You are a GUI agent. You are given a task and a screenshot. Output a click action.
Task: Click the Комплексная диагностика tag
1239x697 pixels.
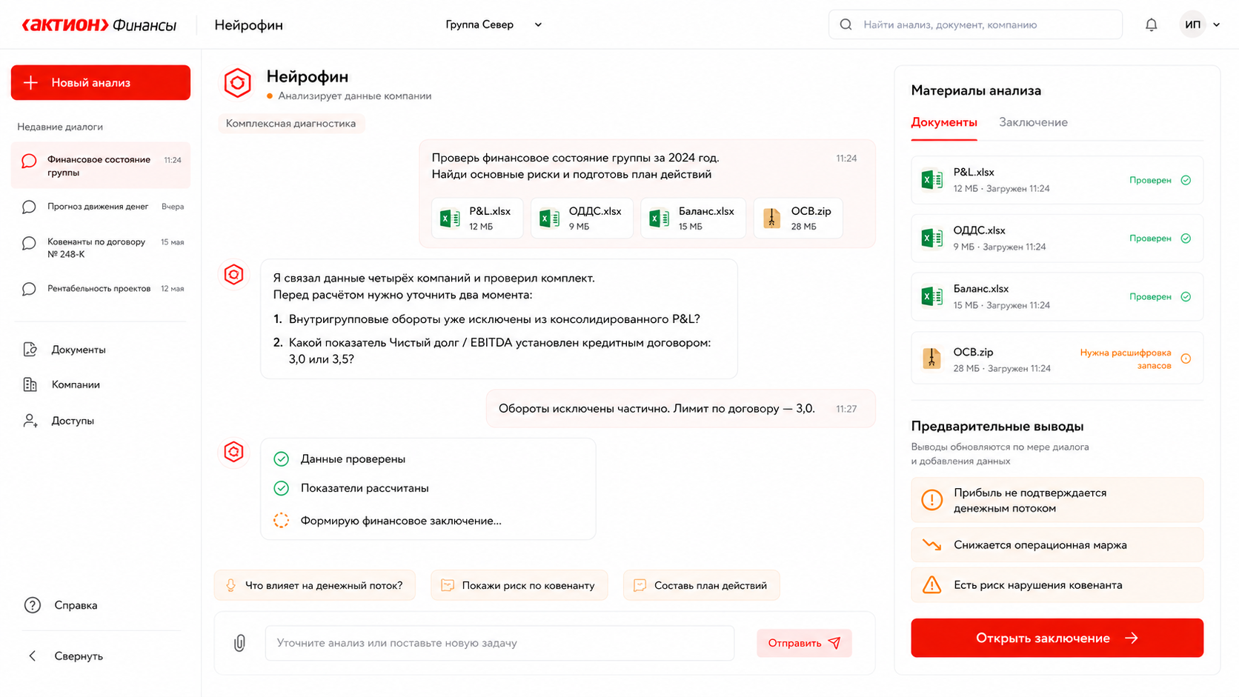pos(290,124)
